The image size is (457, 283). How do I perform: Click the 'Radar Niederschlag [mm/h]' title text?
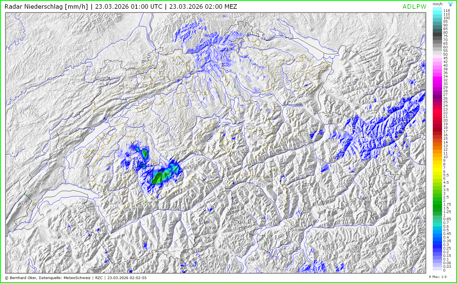tap(46, 7)
